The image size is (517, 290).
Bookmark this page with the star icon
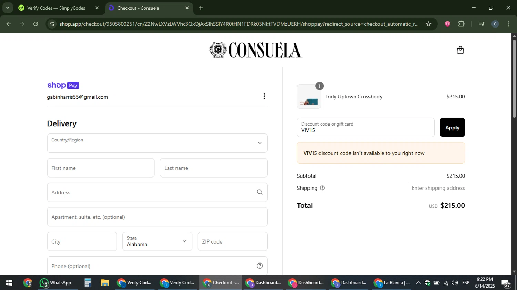point(428,24)
